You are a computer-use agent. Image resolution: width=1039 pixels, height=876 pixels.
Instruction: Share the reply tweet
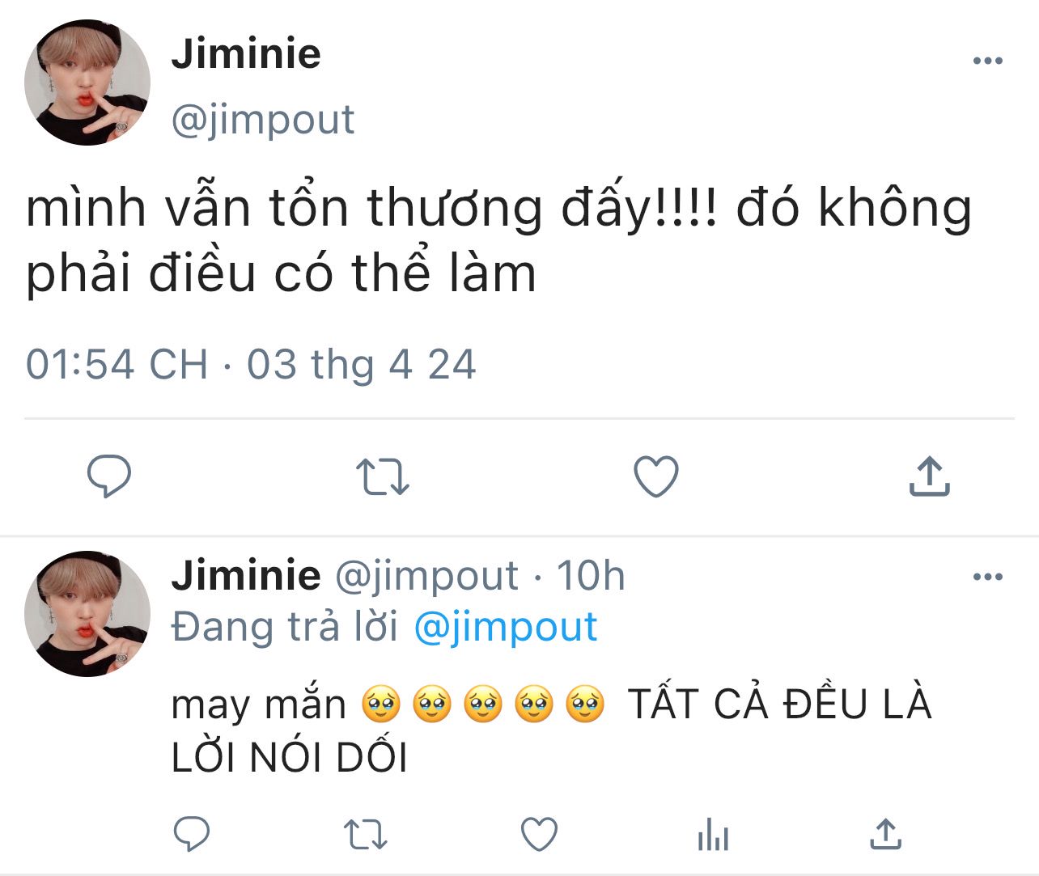click(x=886, y=834)
